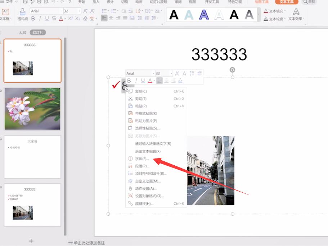The image size is (328, 246).
Task: Open the 文本效果 dropdown
Action: [x=296, y=15]
